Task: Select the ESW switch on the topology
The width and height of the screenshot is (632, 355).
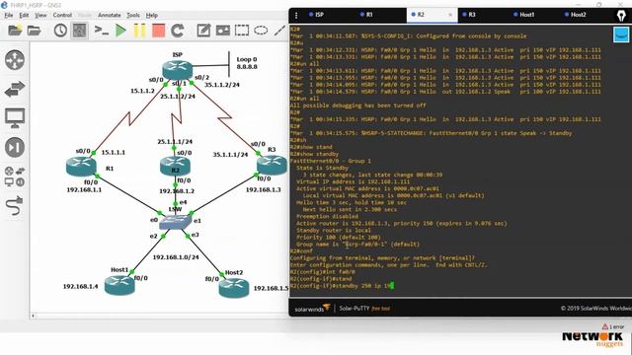Action: [175, 221]
